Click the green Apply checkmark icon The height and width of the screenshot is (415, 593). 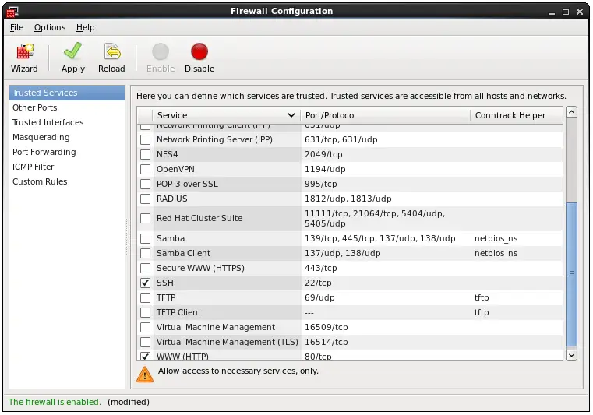(x=73, y=53)
